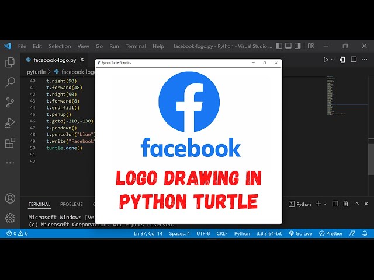Click errors and warnings count in status bar
Screen dimensions: 374x280
tap(17, 233)
